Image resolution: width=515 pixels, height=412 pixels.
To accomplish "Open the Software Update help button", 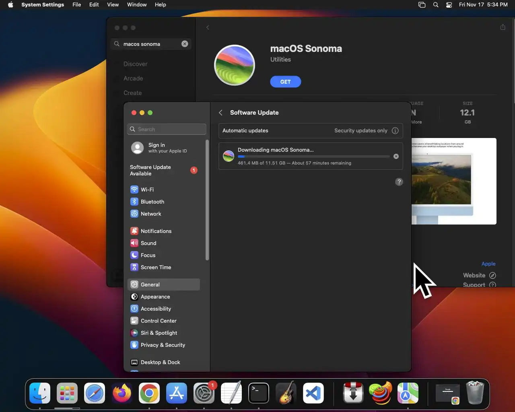I will tap(399, 182).
